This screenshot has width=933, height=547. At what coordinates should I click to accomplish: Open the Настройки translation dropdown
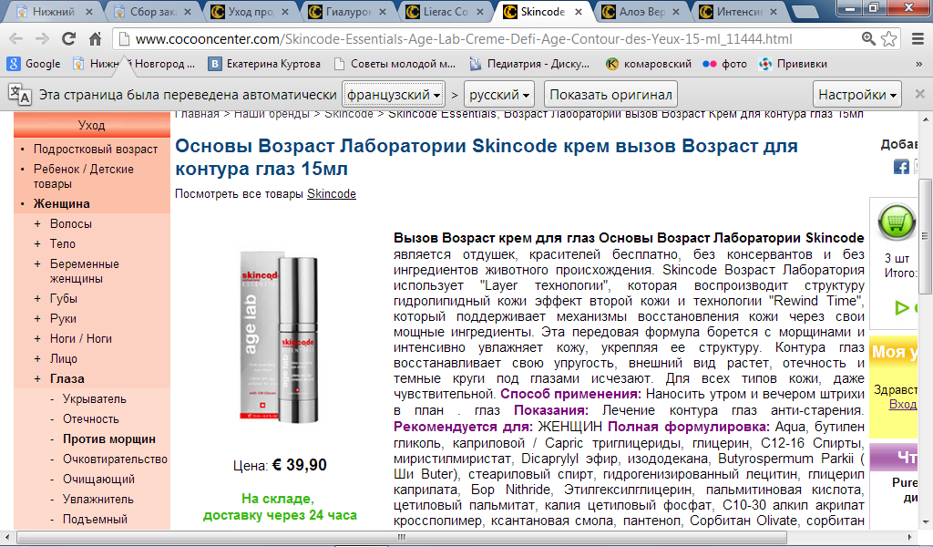point(856,95)
